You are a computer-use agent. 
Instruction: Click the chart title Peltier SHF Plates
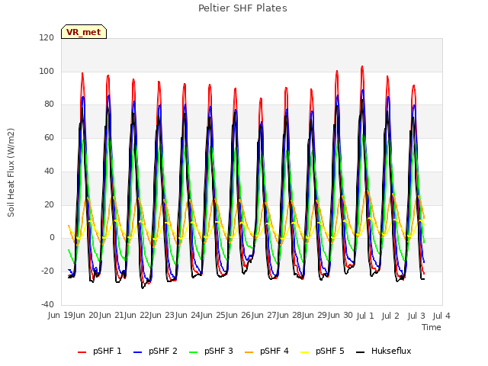pos(242,8)
